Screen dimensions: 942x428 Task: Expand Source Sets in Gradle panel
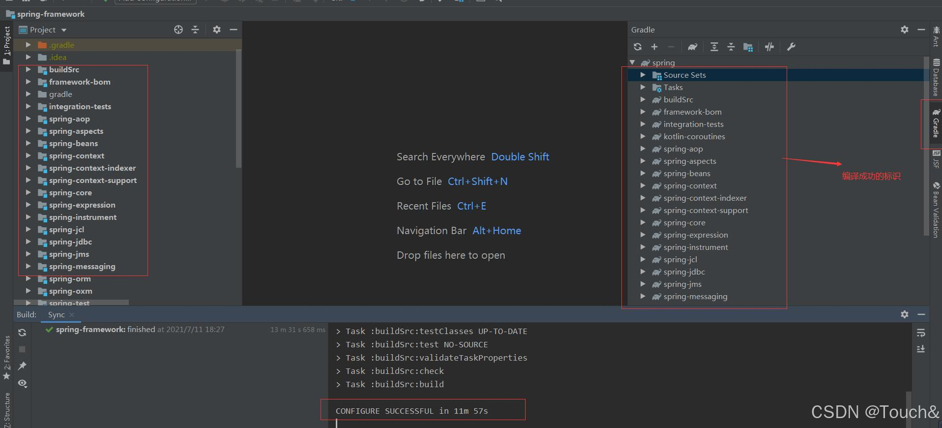point(643,75)
